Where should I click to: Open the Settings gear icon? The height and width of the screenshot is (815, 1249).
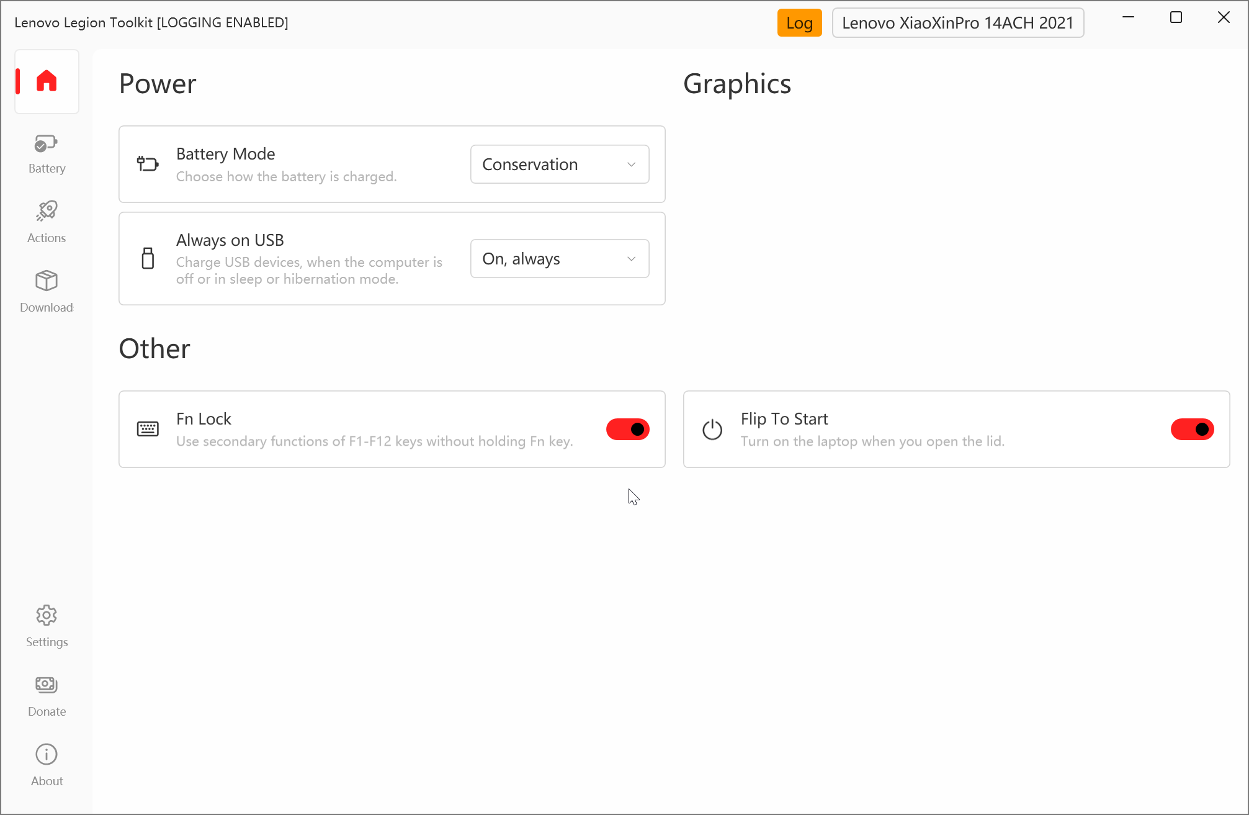[47, 615]
